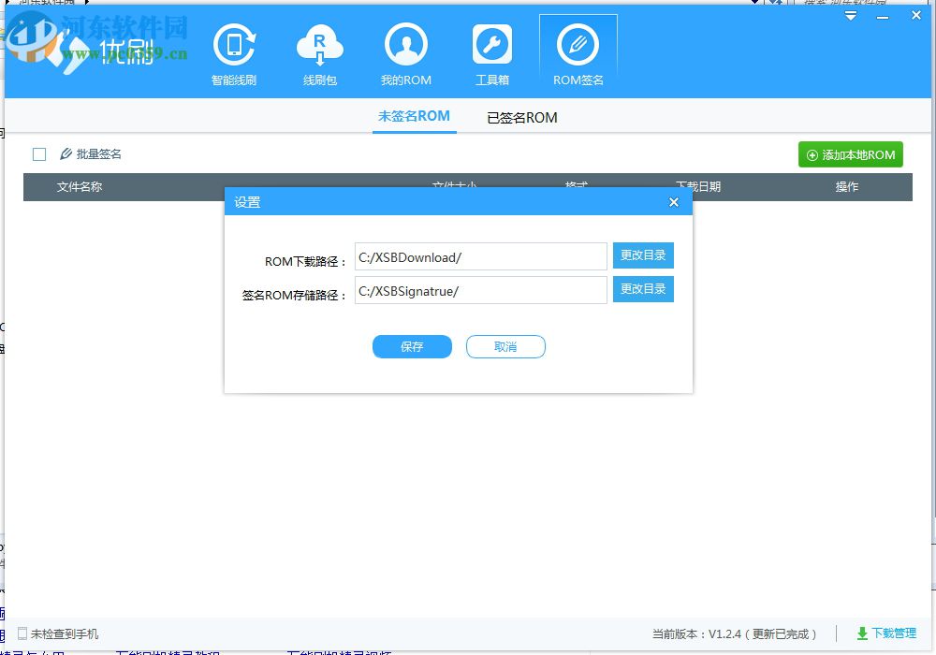Switch to the 已签名ROM tab
This screenshot has width=936, height=655.
pos(520,118)
